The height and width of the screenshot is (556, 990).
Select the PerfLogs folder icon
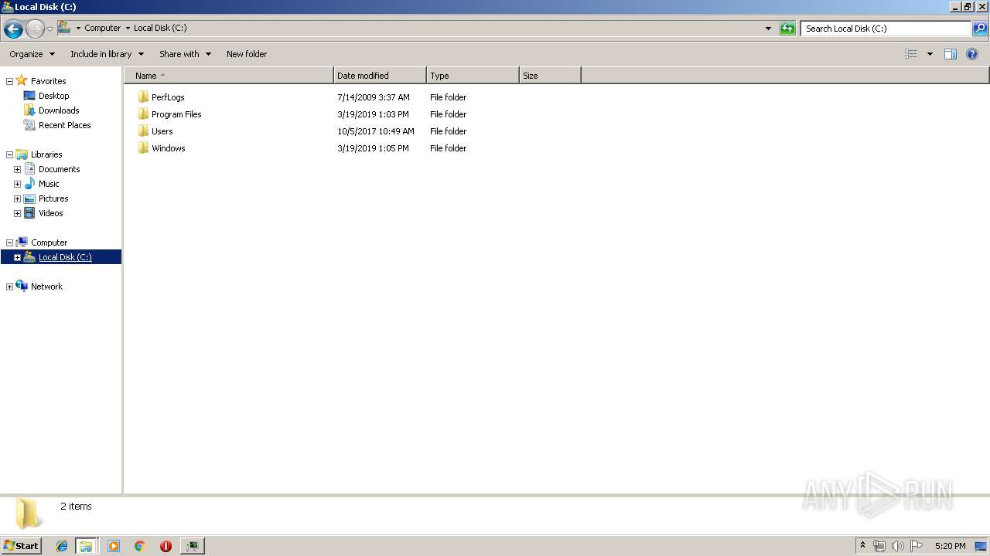143,97
